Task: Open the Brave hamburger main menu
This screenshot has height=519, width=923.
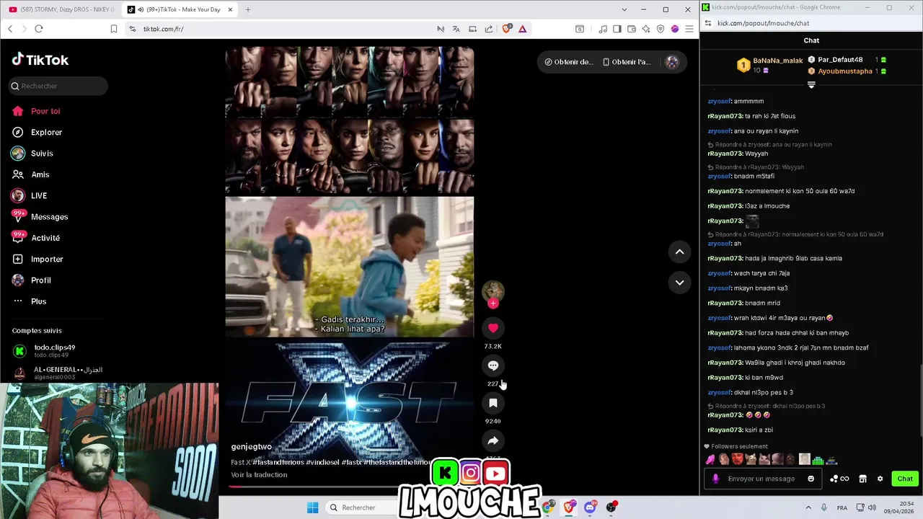Action: coord(689,29)
